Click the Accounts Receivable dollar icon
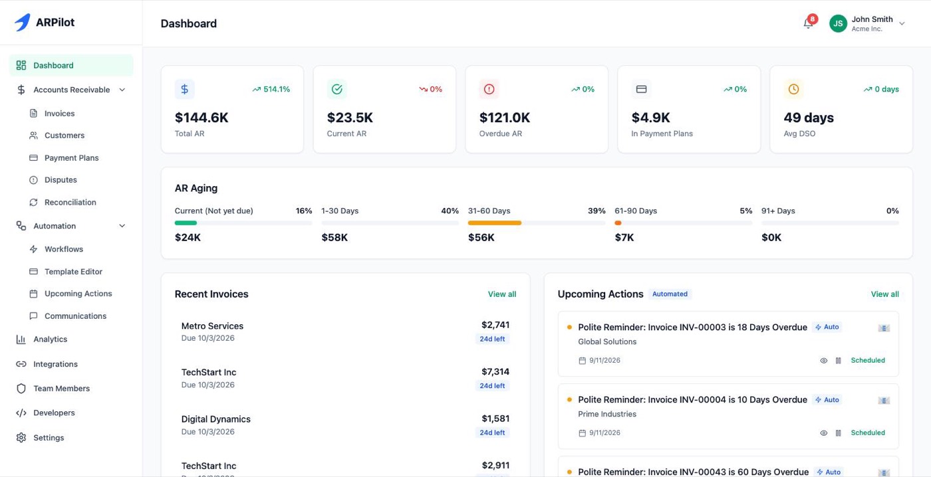Image resolution: width=931 pixels, height=477 pixels. coord(21,90)
